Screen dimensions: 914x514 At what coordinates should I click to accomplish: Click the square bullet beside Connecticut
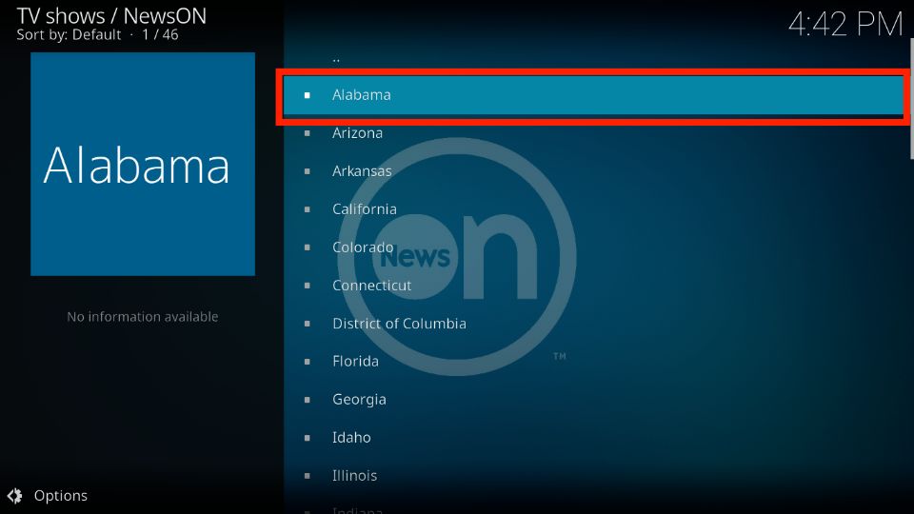click(x=308, y=286)
